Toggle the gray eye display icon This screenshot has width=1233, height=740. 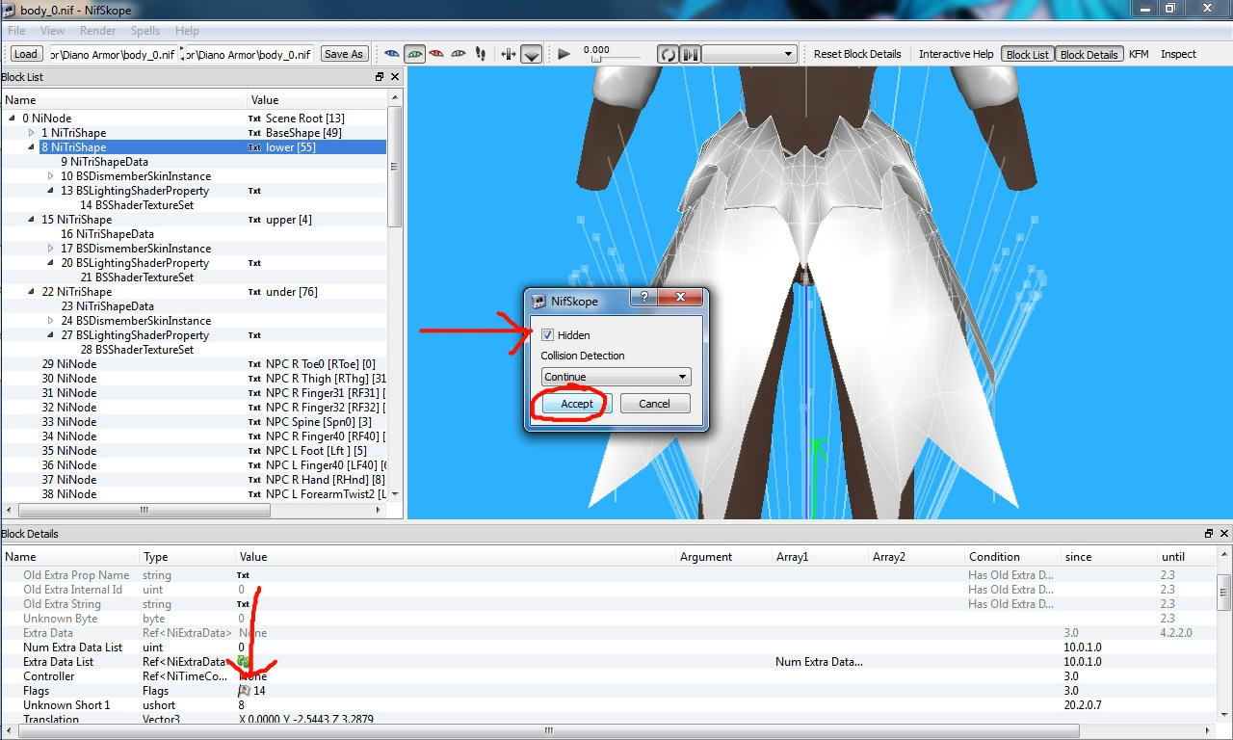coord(457,54)
